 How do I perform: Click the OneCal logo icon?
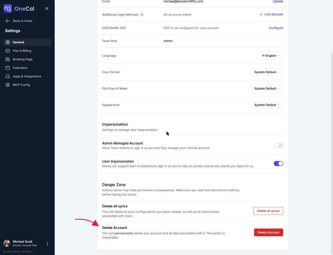click(x=8, y=8)
